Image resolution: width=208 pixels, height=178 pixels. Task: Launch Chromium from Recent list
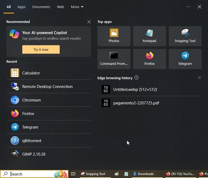click(48, 100)
